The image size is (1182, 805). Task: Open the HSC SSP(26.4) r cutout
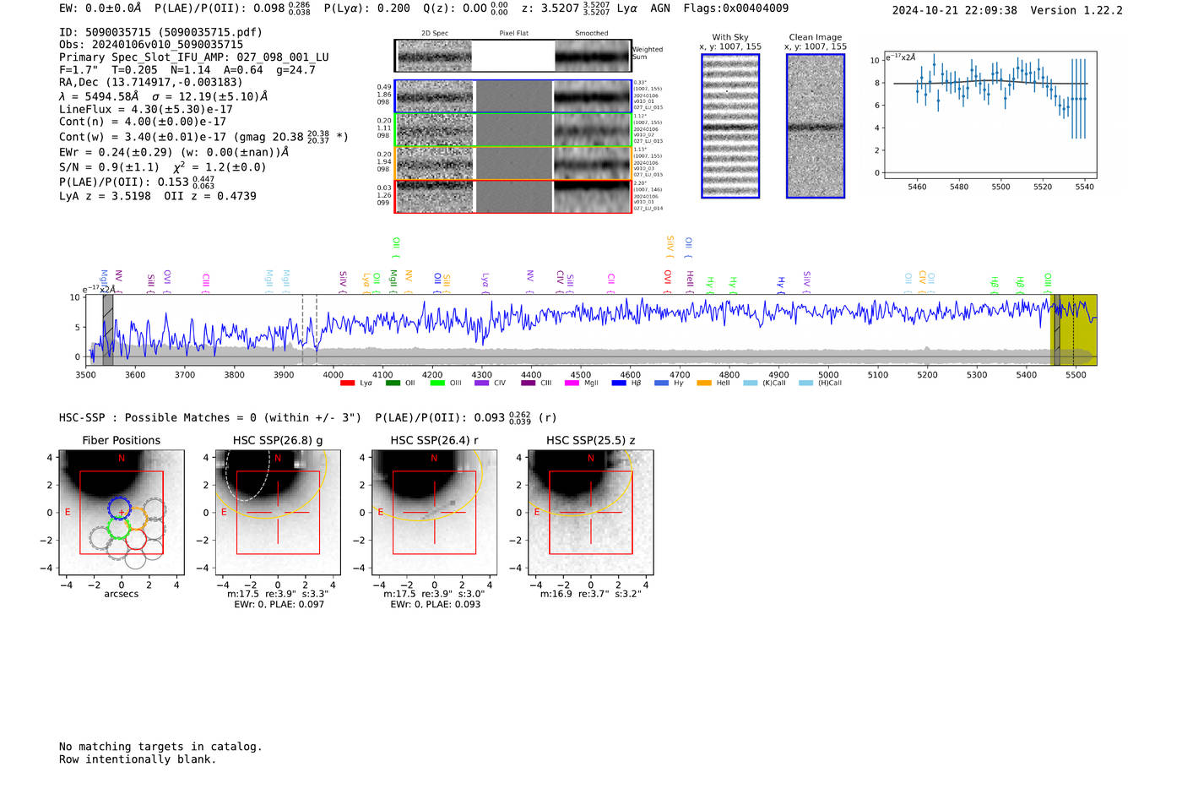435,513
